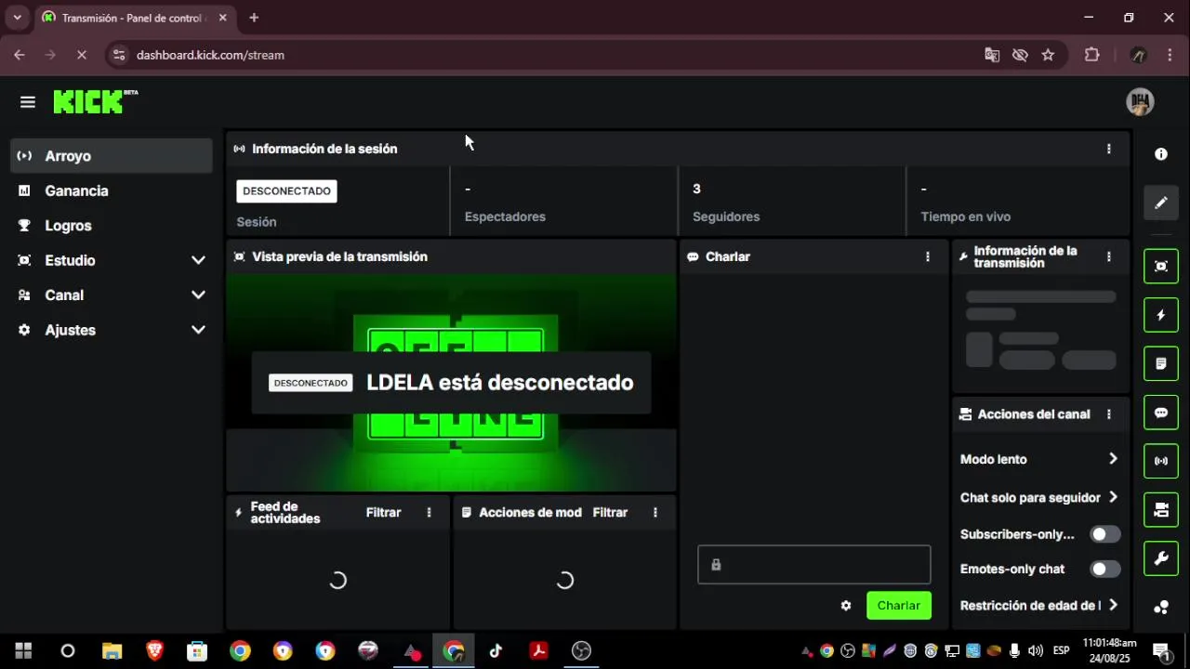The image size is (1190, 669).
Task: Open chat settings gear icon
Action: 846,606
